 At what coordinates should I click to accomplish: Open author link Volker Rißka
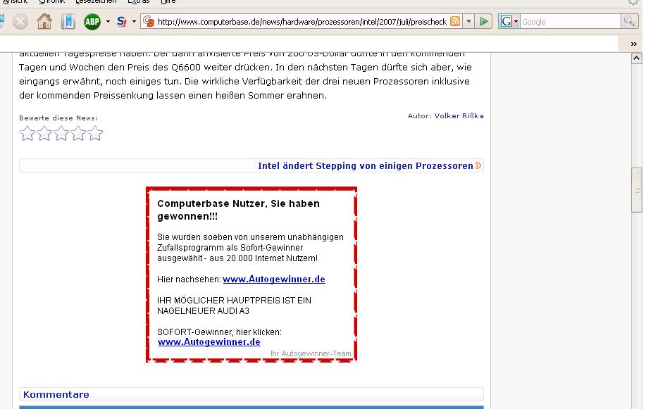[459, 115]
